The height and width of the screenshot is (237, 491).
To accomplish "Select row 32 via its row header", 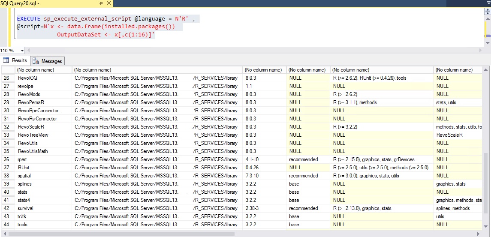I will tap(7, 127).
